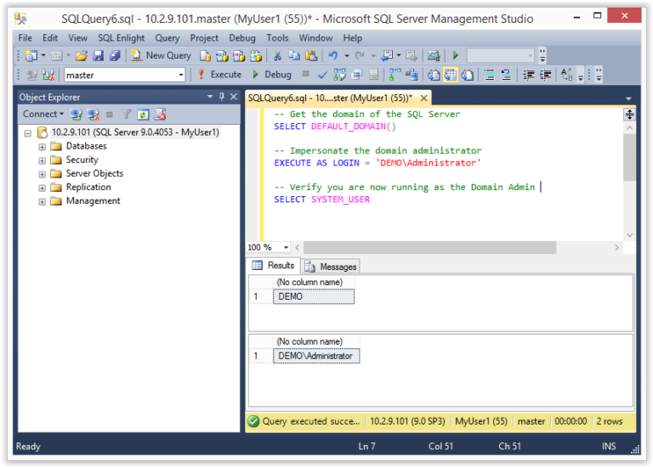Open the Undo history dropdown arrow

tap(346, 56)
